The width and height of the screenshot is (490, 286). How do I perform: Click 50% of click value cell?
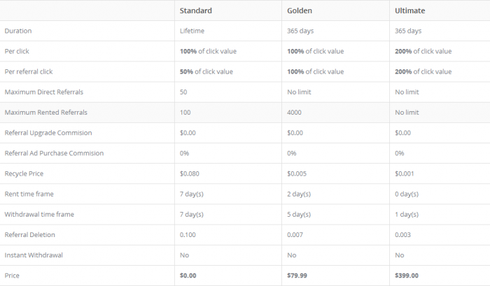(206, 71)
